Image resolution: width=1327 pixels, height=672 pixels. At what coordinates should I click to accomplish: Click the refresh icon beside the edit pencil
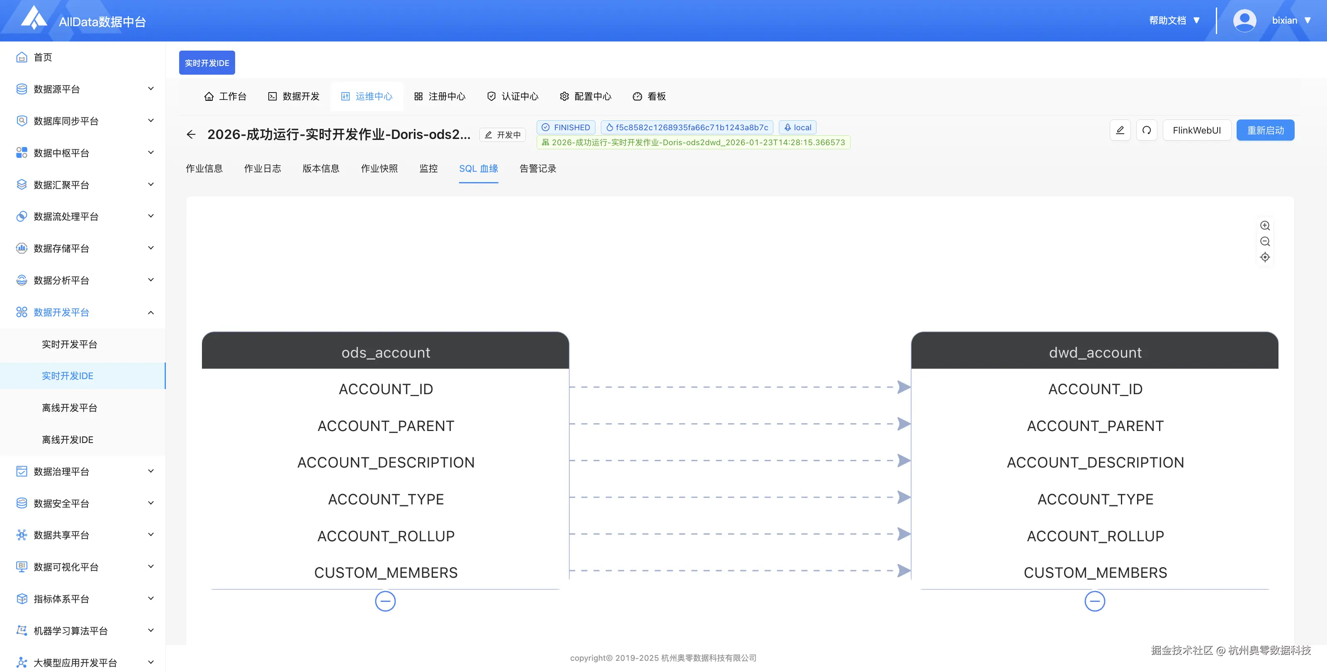pyautogui.click(x=1146, y=130)
